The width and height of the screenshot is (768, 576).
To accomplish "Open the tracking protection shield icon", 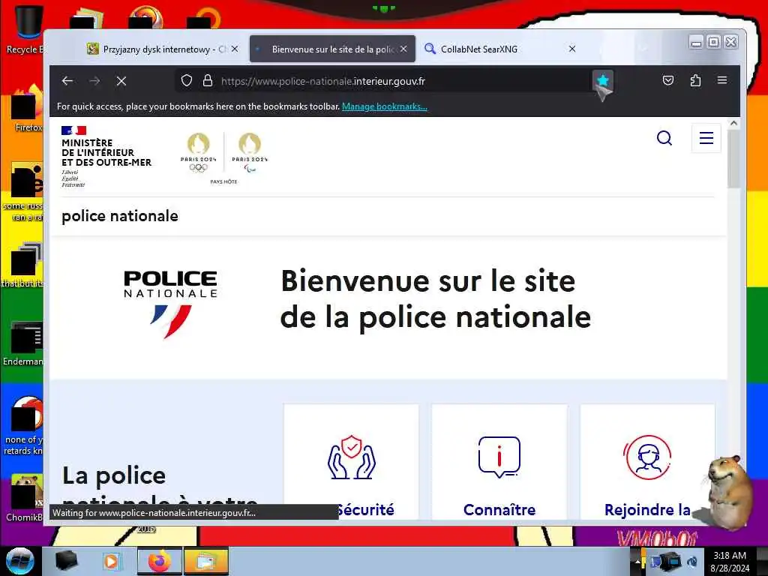I will [186, 81].
